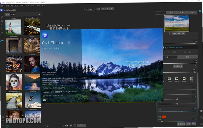Select the Film Grain preset thumbnail
Image resolution: width=203 pixels, height=128 pixels.
13,28
